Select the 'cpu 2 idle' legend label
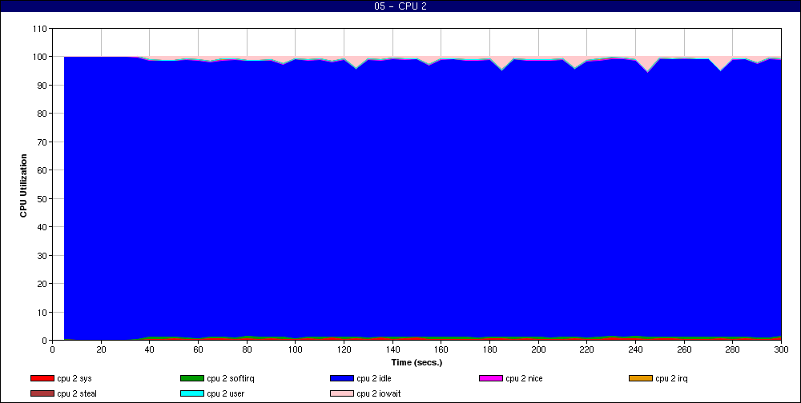This screenshot has height=403, width=801. click(374, 378)
